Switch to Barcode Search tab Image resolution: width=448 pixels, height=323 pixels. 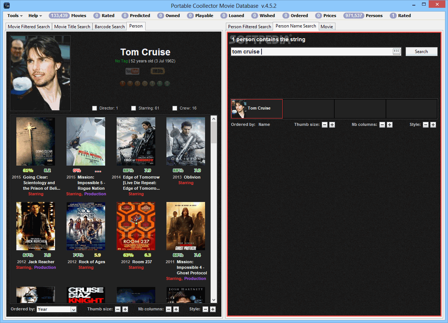pos(110,27)
